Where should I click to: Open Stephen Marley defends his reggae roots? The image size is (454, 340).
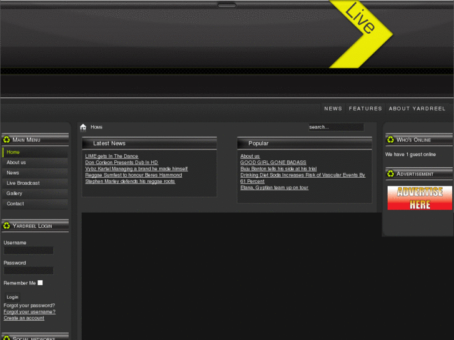(130, 182)
